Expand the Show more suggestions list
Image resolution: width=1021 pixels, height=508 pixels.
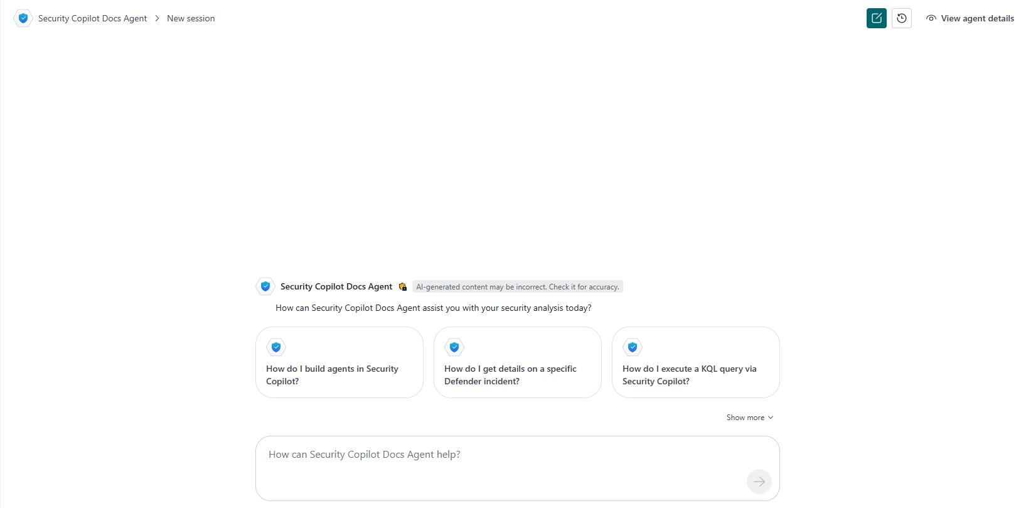750,418
